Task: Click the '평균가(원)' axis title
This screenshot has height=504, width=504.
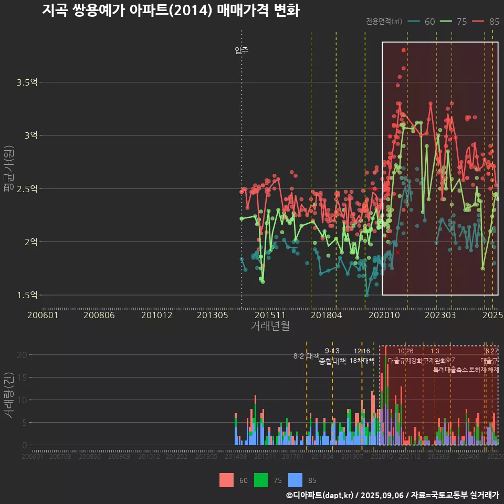Action: point(9,169)
